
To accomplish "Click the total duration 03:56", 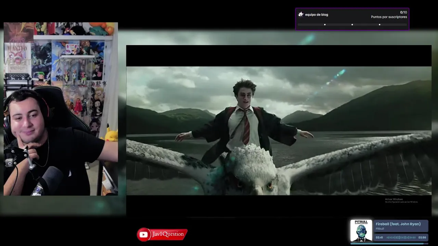I will (x=422, y=237).
